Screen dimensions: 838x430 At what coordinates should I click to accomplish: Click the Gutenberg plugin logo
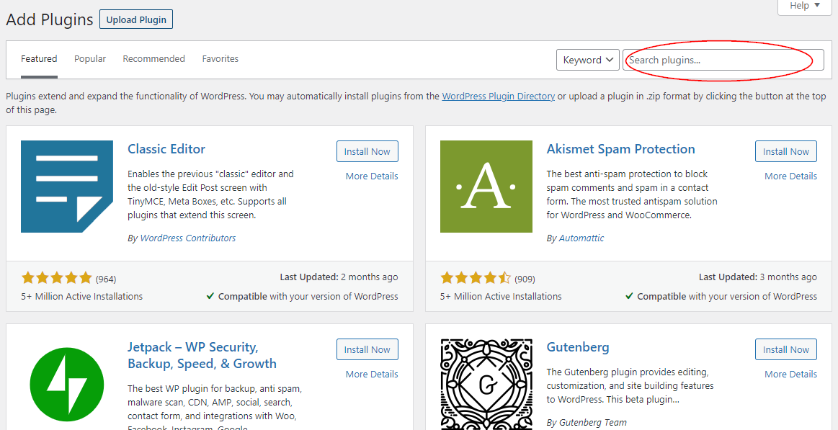point(486,385)
